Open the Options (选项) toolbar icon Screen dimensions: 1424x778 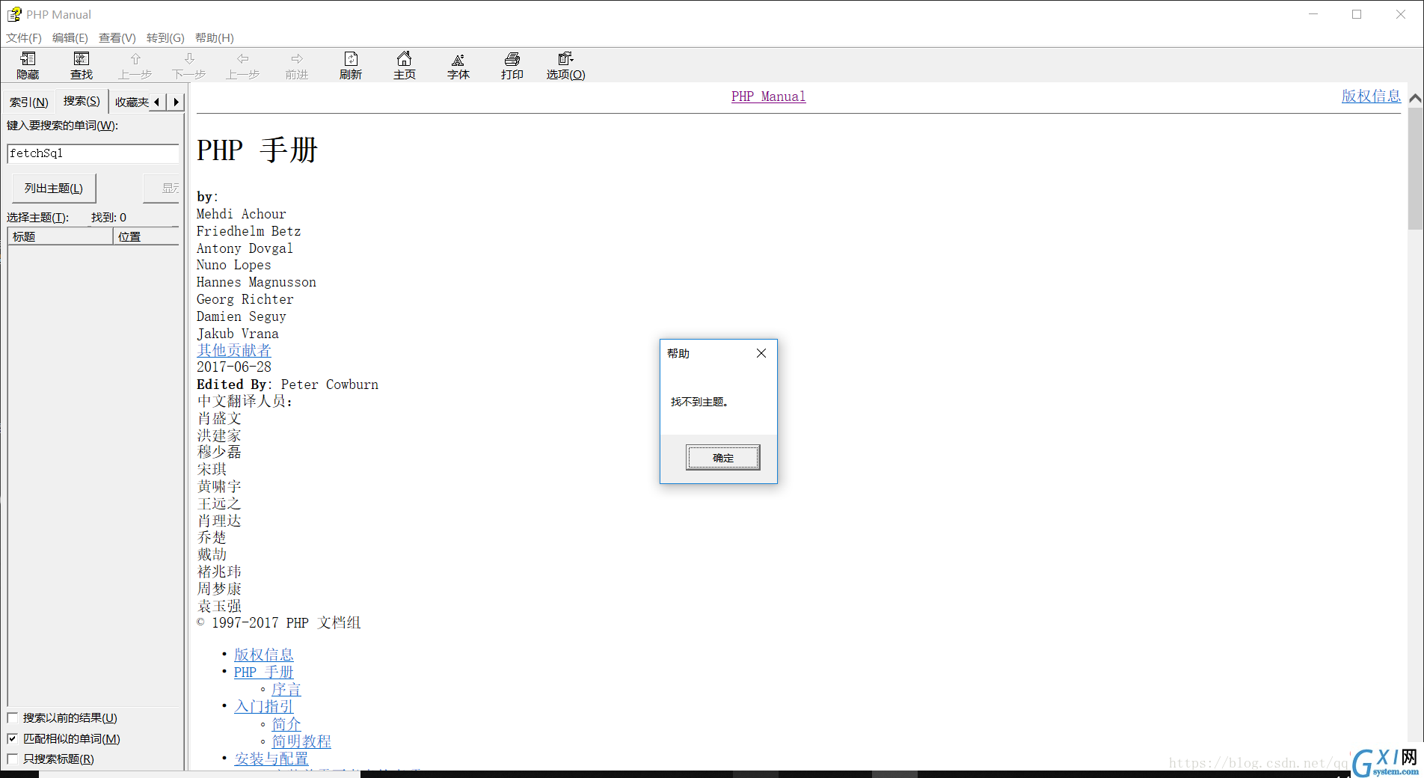tap(566, 66)
